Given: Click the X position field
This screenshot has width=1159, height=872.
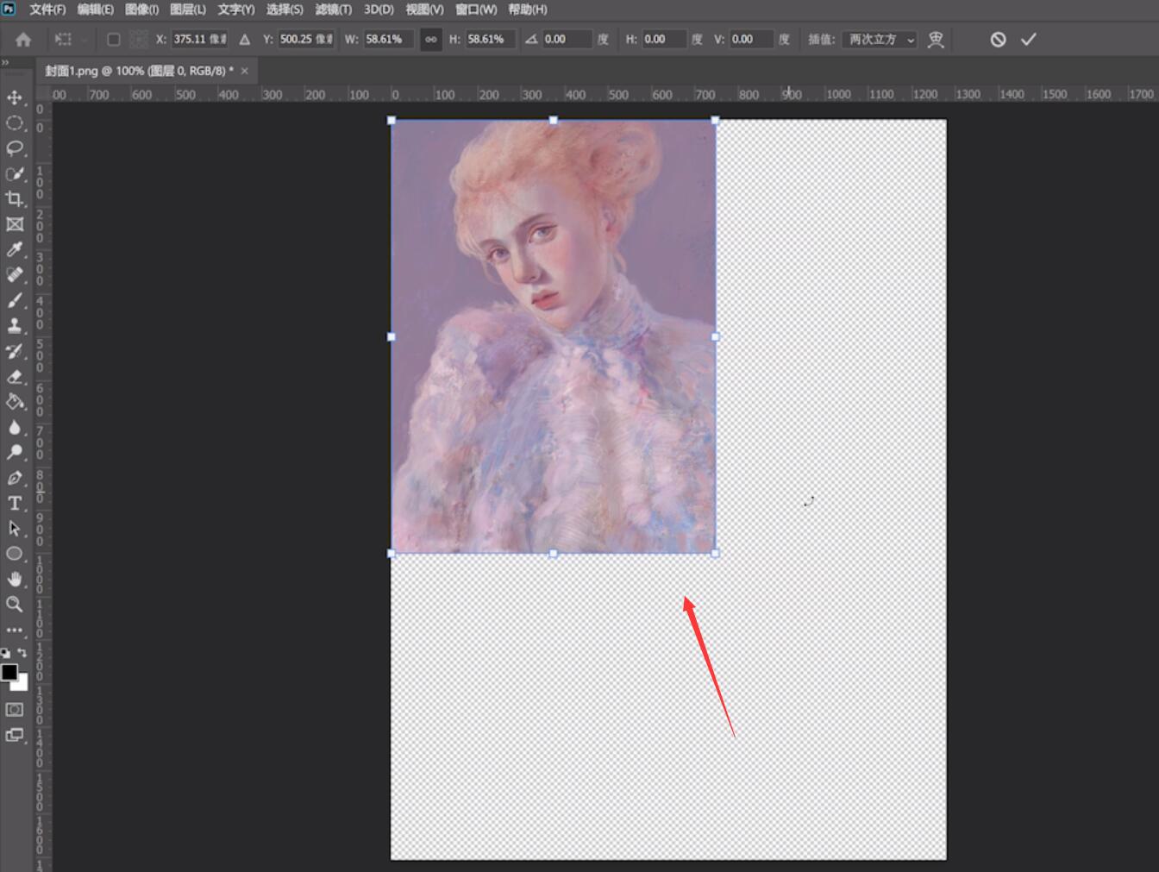Looking at the screenshot, I should pyautogui.click(x=199, y=40).
